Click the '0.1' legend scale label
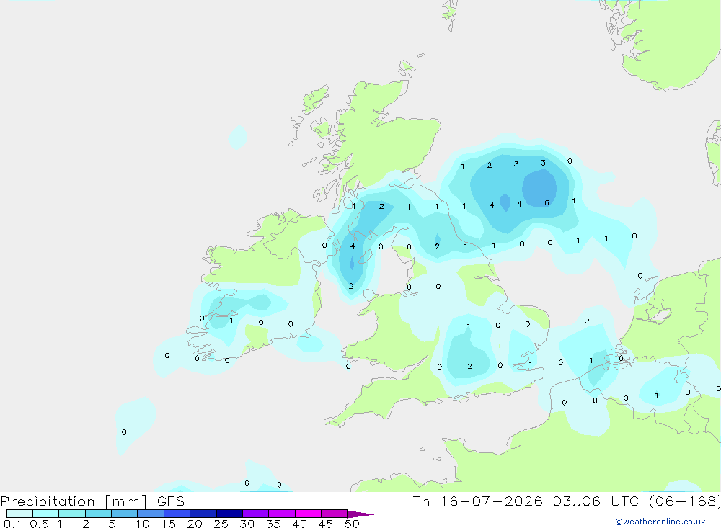 [x=12, y=524]
